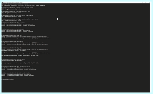
Task: Minimize the Command Prompt window
Action: pos(142,2)
